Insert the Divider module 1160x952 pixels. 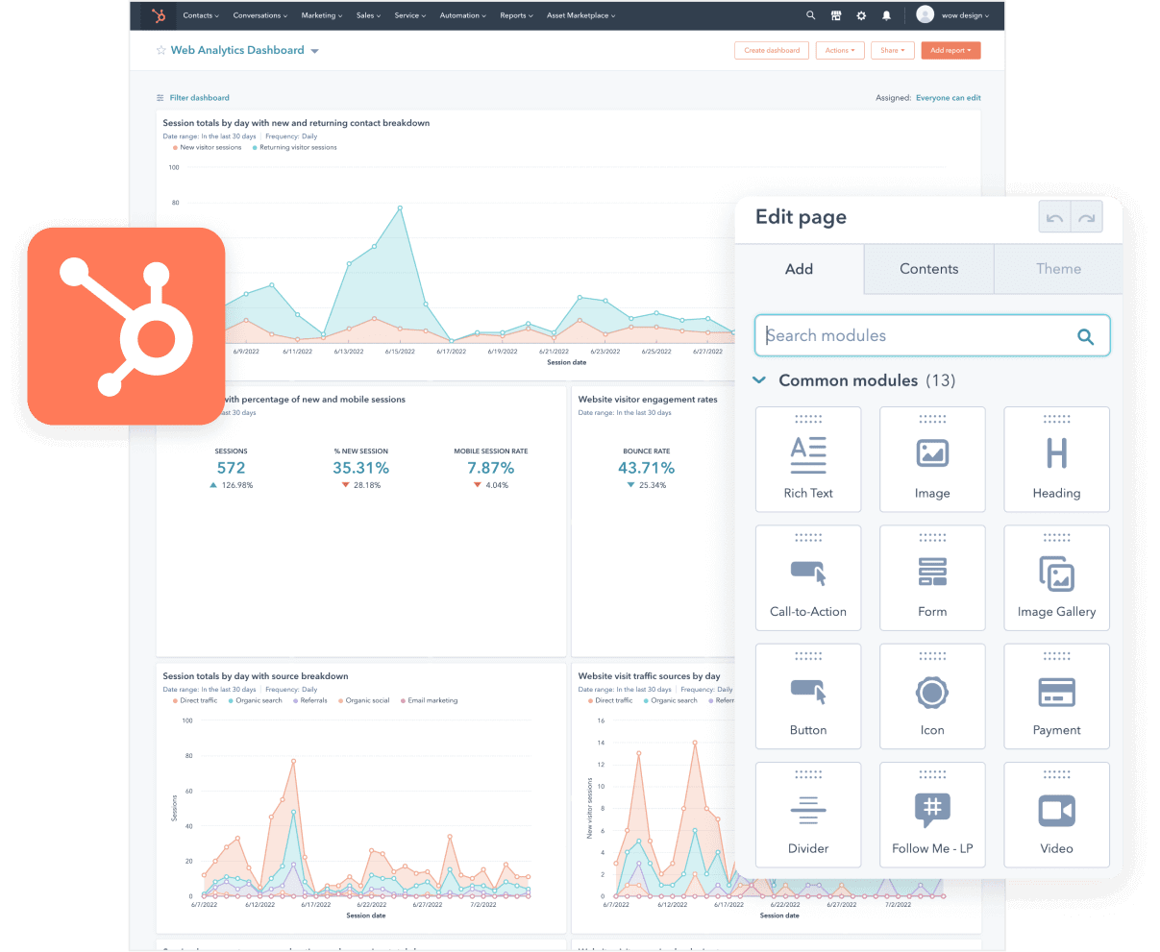pyautogui.click(x=808, y=815)
